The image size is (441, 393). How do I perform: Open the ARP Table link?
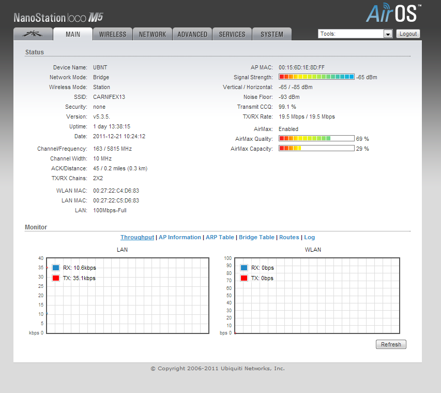(x=220, y=237)
